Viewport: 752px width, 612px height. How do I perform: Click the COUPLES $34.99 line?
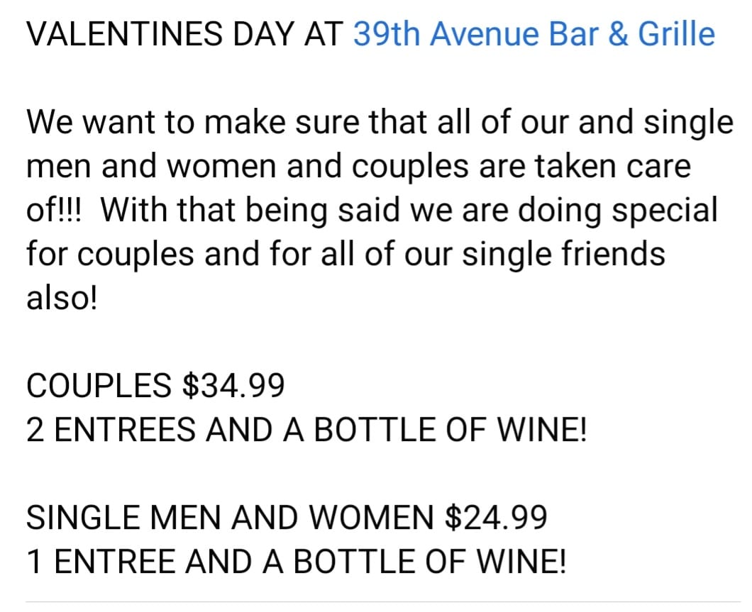pos(155,385)
